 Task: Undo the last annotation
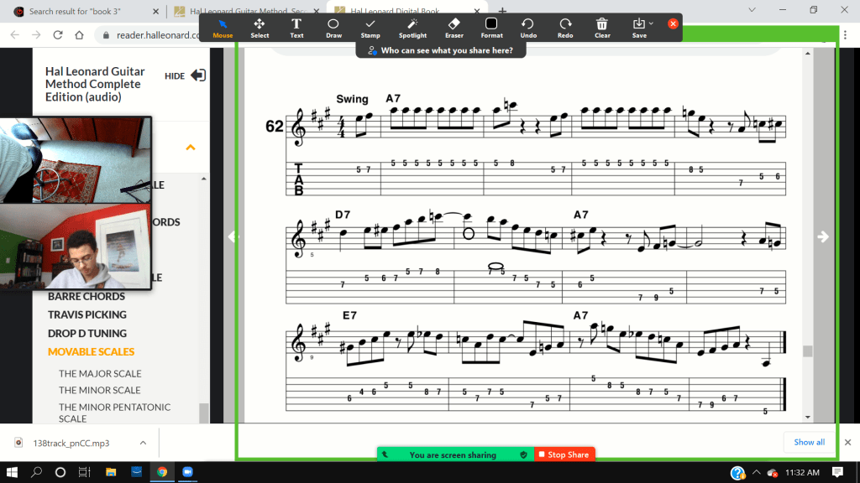pyautogui.click(x=528, y=27)
